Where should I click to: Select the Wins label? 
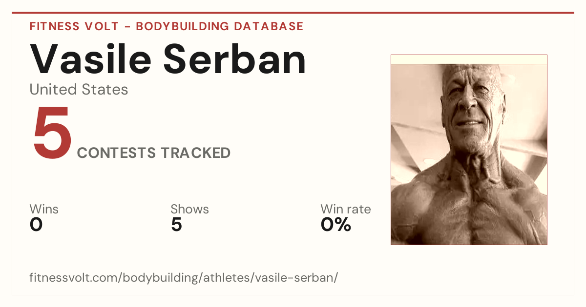click(44, 209)
